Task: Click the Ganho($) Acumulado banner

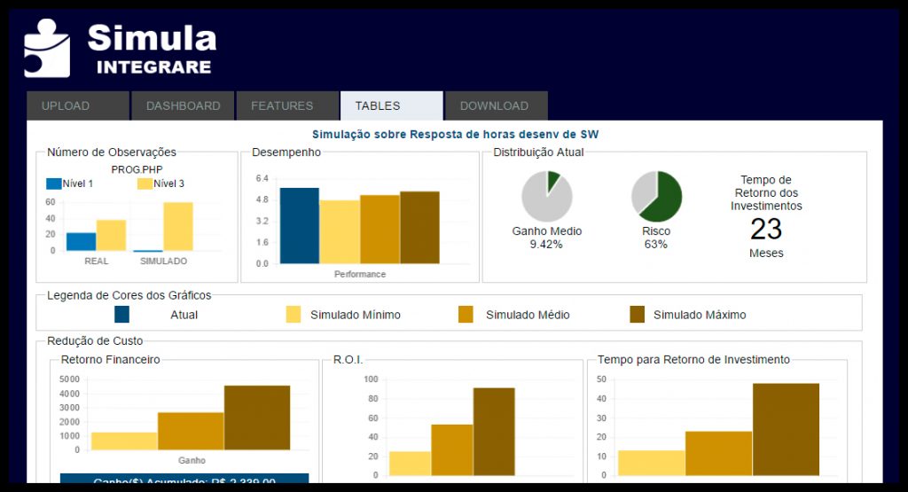Action: point(184,479)
